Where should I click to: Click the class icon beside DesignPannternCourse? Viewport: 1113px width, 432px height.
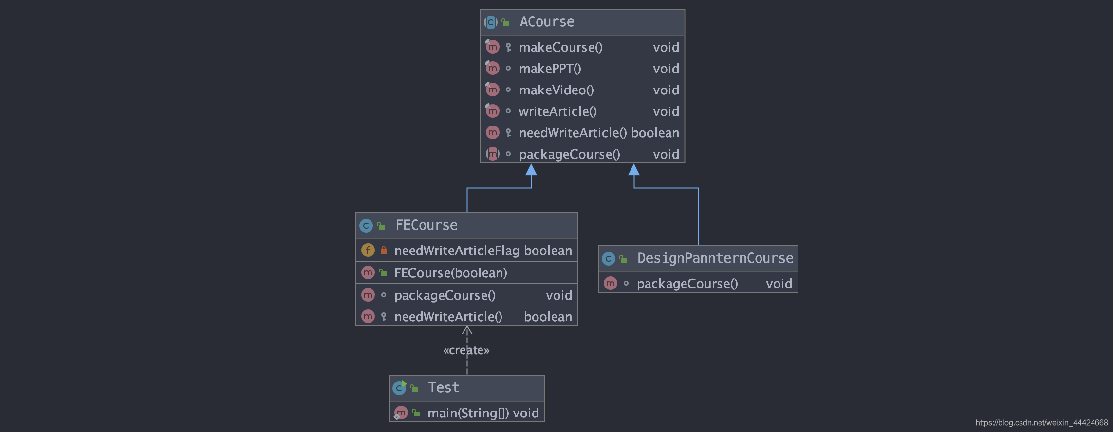coord(609,258)
